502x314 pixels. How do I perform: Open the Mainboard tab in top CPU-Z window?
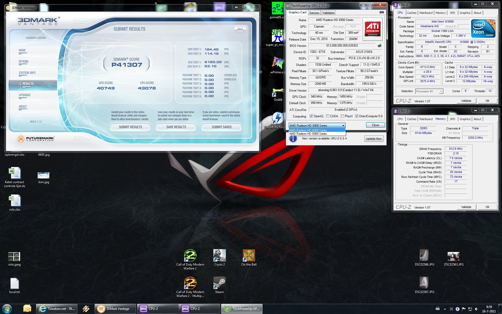click(426, 13)
